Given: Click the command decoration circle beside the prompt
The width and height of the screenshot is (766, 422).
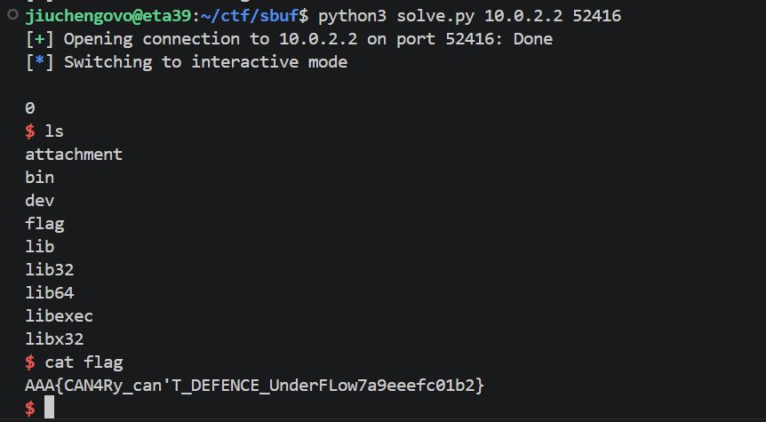Looking at the screenshot, I should pos(12,14).
